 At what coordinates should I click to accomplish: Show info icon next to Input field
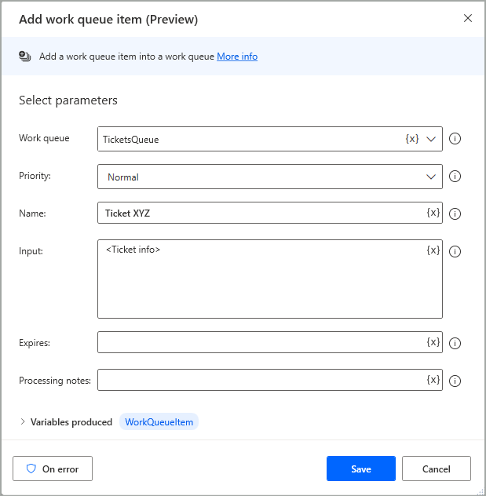455,251
